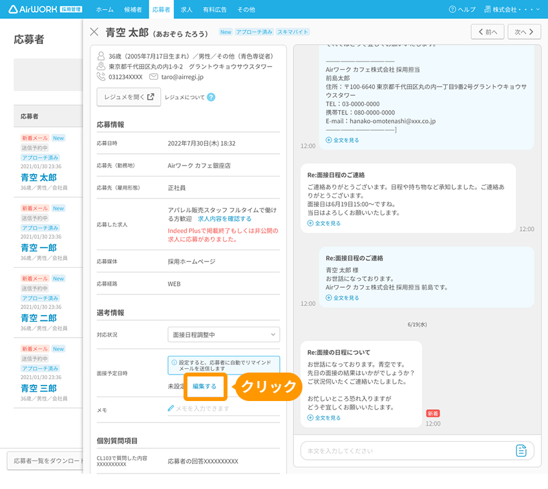Click New tag on 青空 三郎 row
The width and height of the screenshot is (548, 489).
coord(58,349)
